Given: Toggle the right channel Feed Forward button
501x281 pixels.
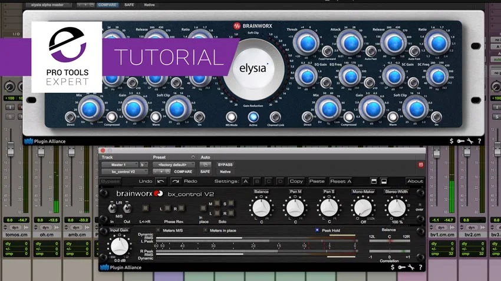Looking at the screenshot, I should pyautogui.click(x=327, y=51).
